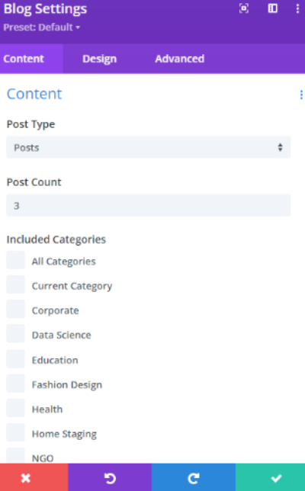Open the Blog Settings more options menu
305x491 pixels.
click(x=297, y=8)
